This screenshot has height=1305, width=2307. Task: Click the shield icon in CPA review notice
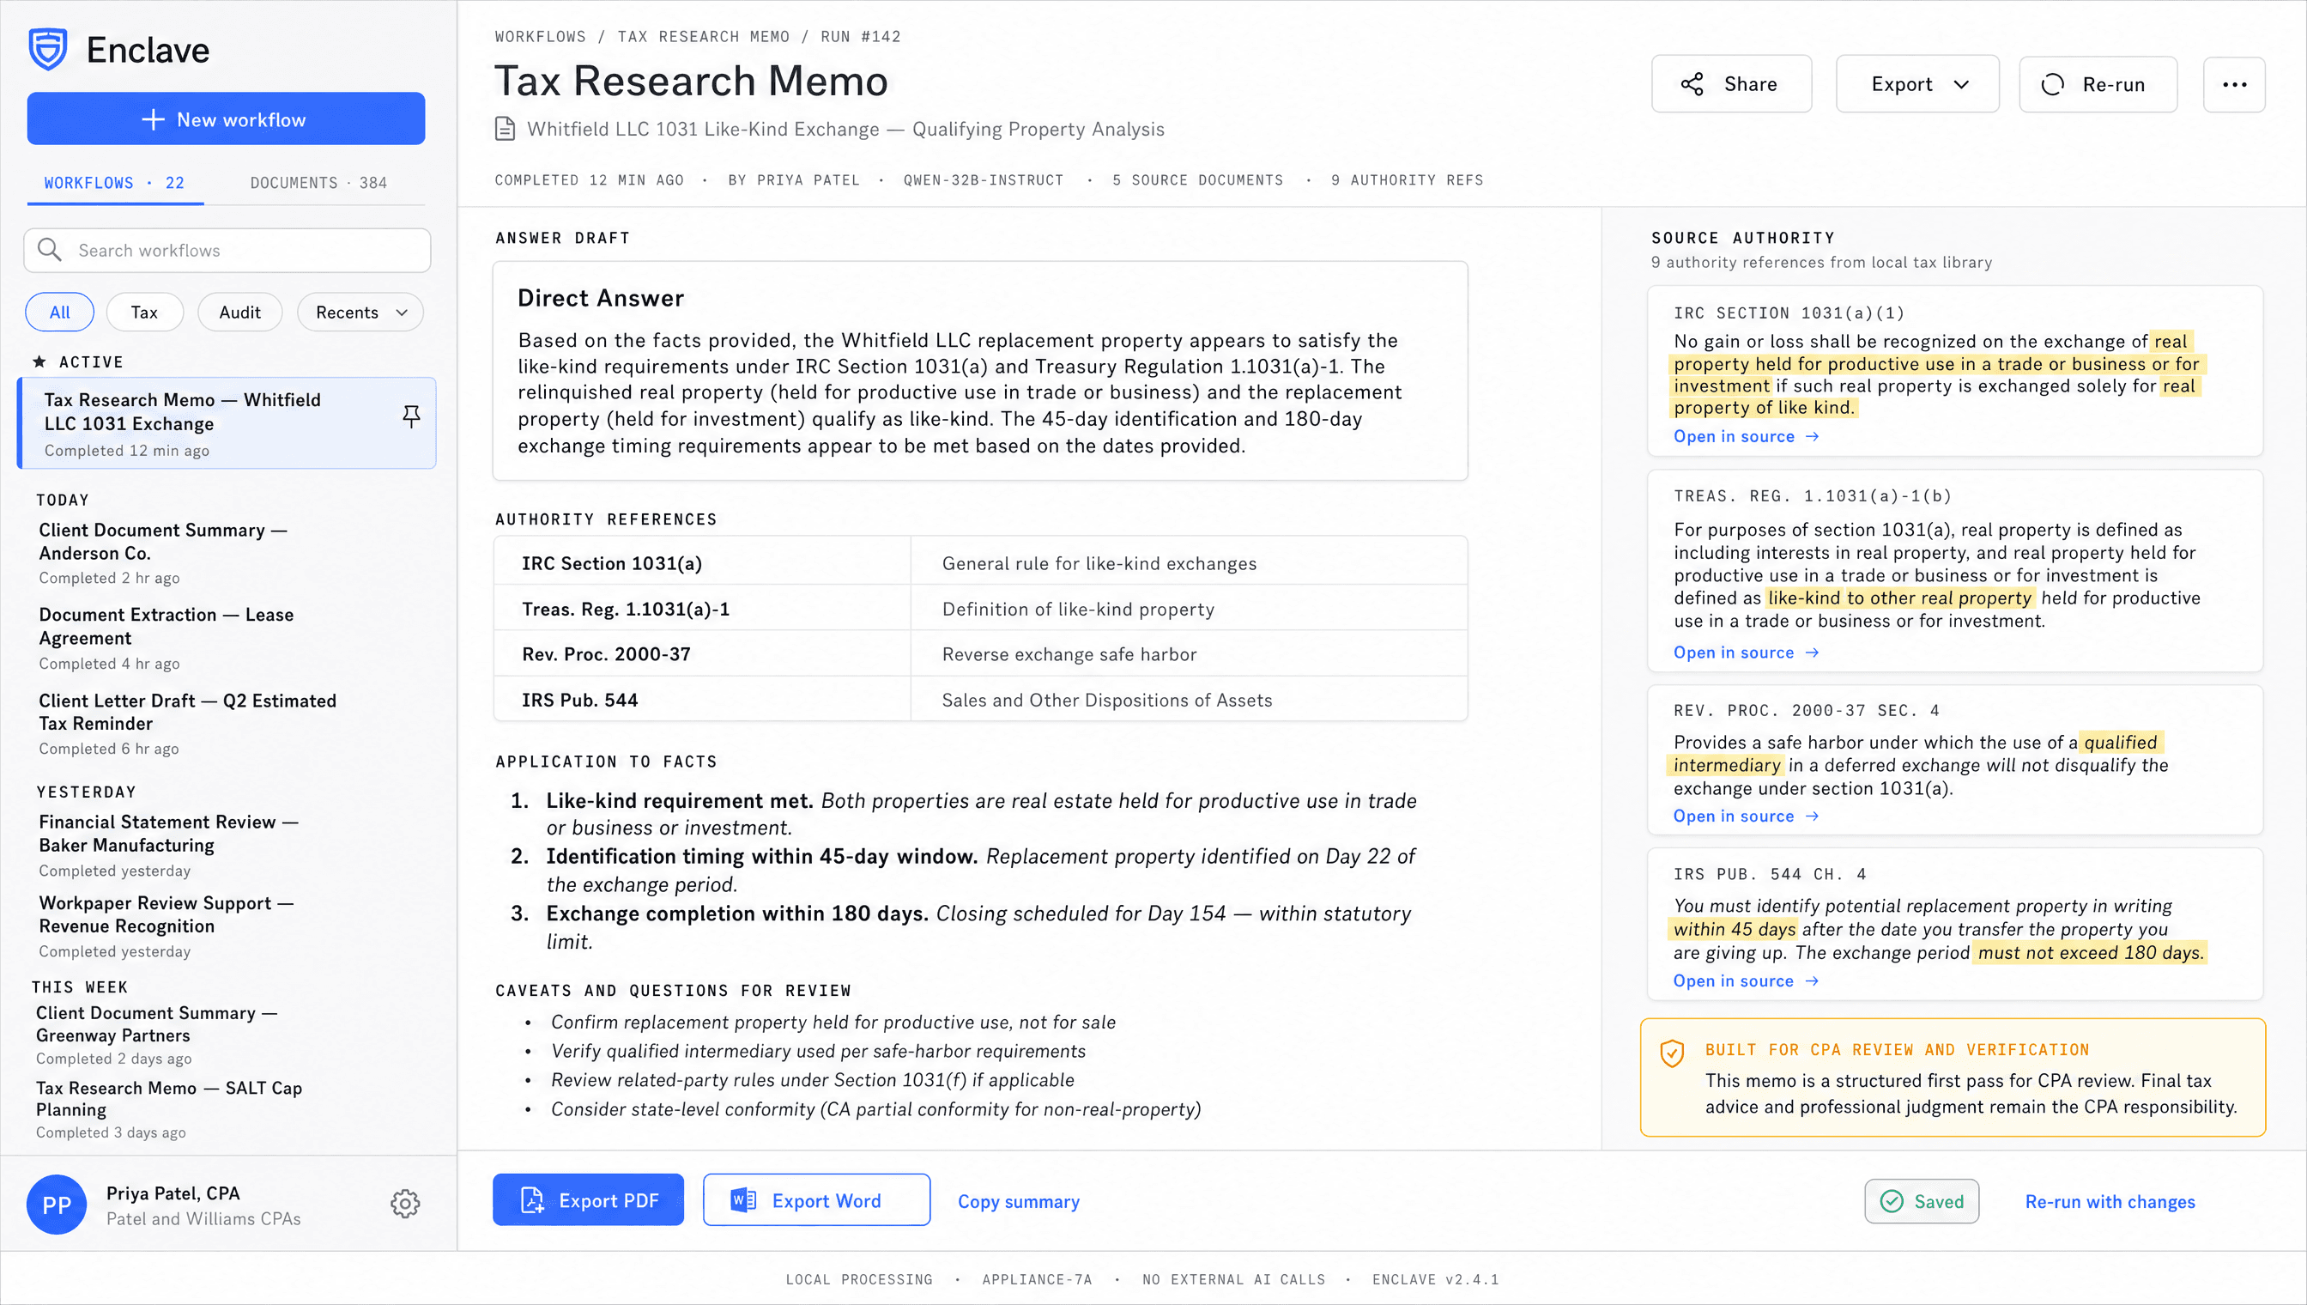(1672, 1053)
